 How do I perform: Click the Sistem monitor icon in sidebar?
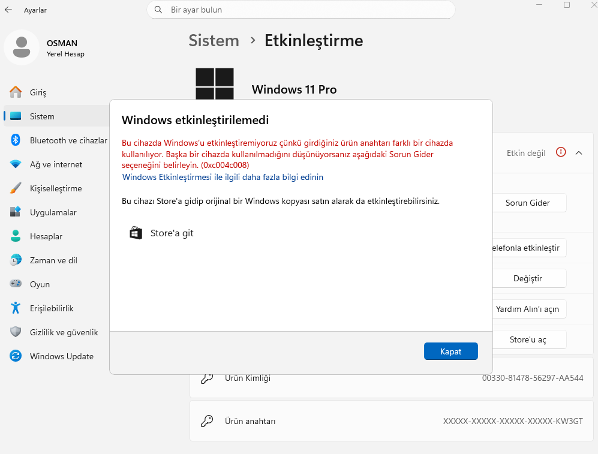16,116
